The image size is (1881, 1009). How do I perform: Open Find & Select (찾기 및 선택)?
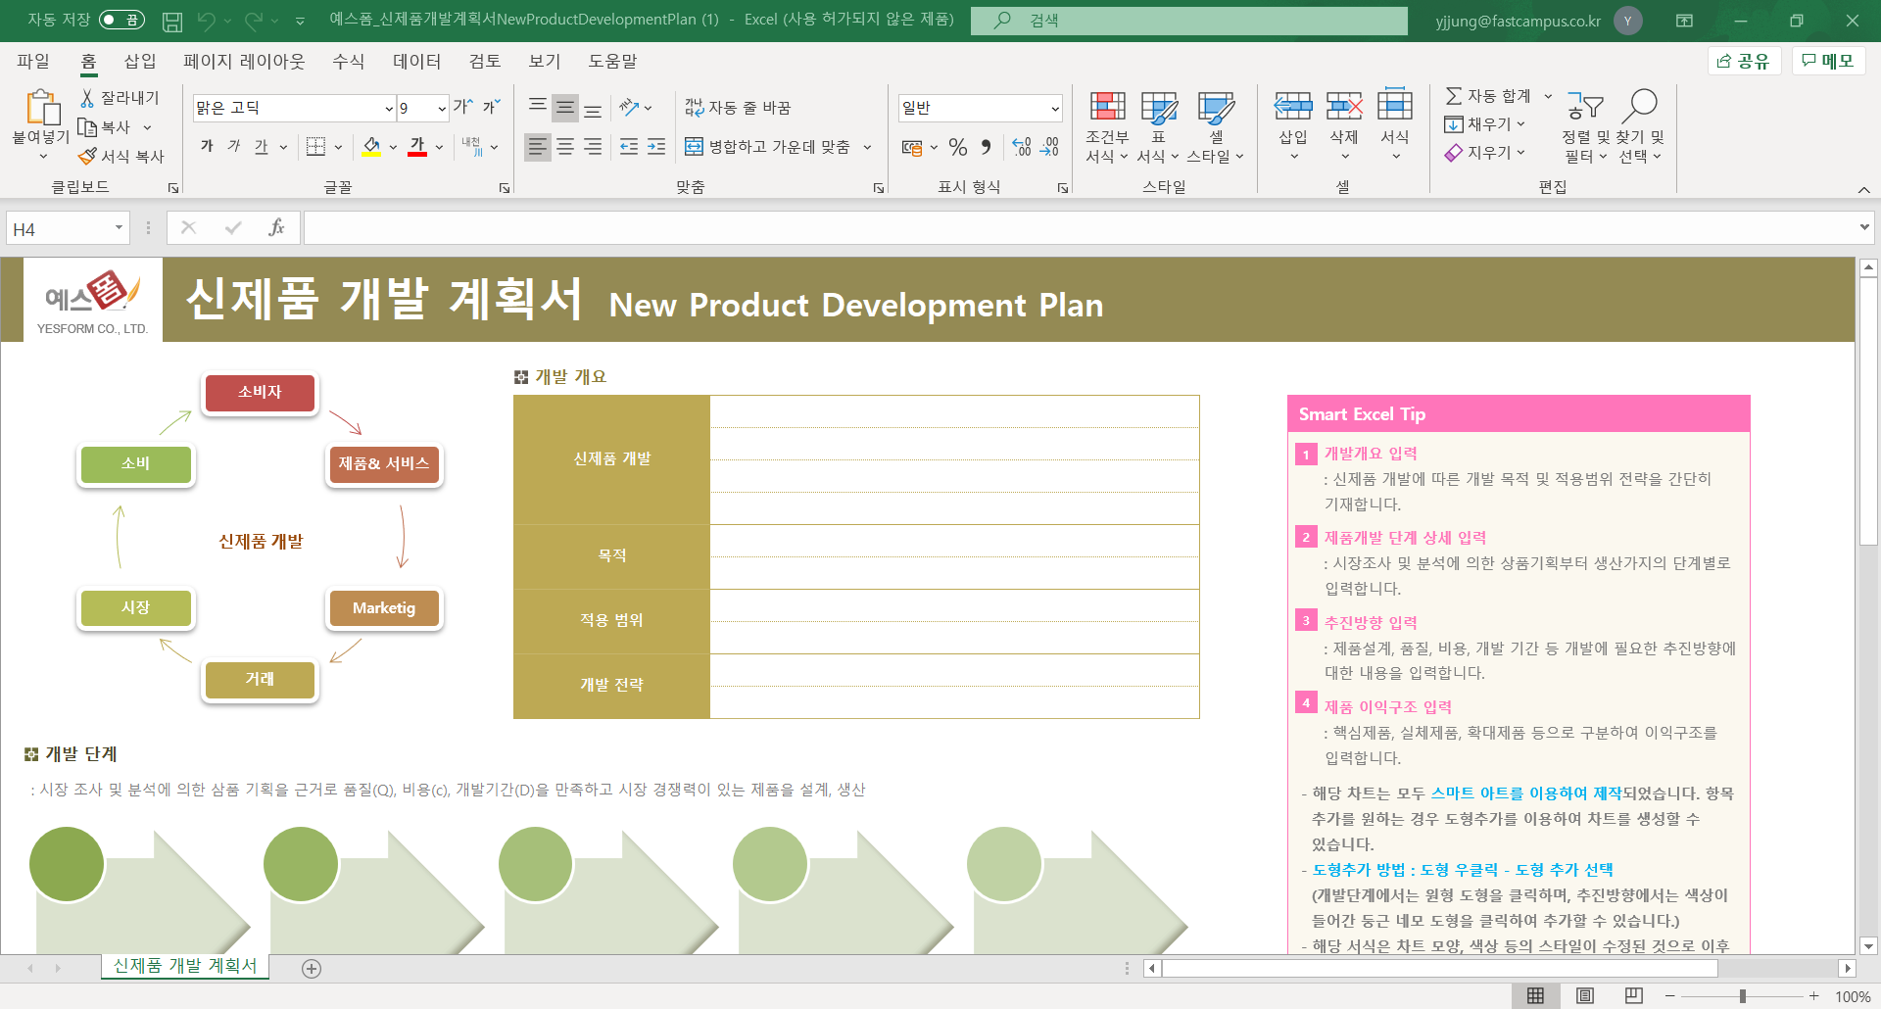[1640, 127]
